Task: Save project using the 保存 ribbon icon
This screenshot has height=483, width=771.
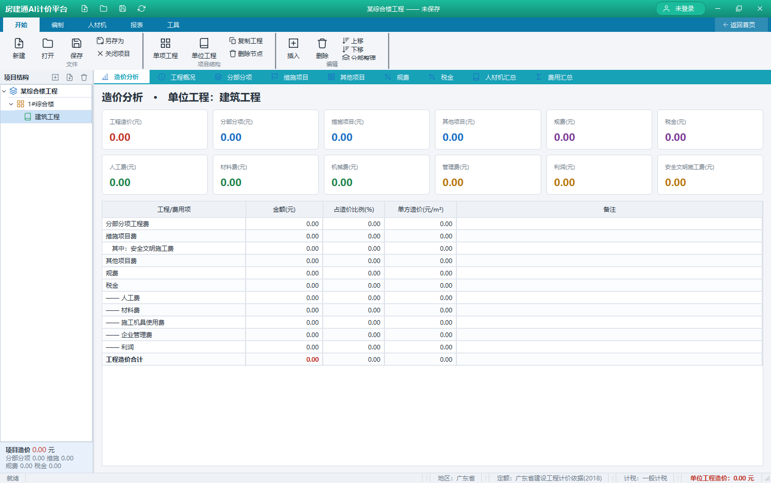Action: click(x=77, y=44)
